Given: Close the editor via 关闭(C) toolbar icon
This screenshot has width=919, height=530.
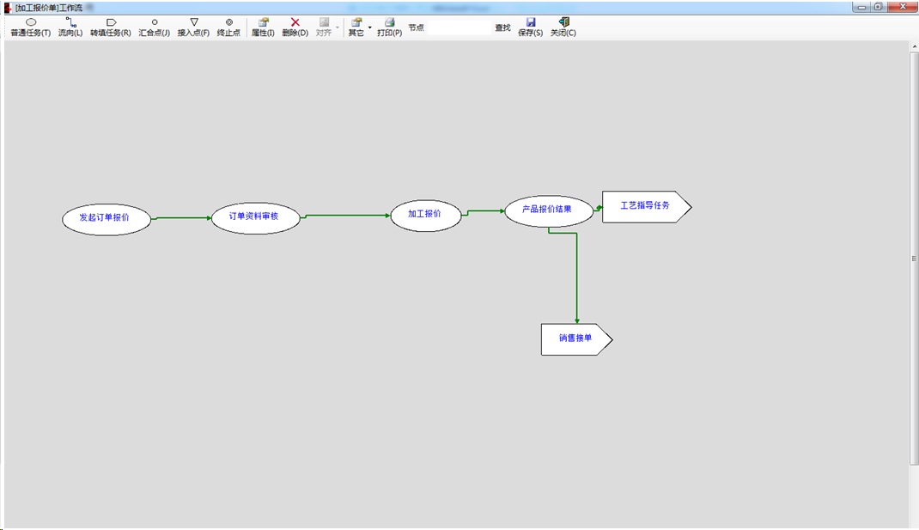Looking at the screenshot, I should tap(563, 27).
